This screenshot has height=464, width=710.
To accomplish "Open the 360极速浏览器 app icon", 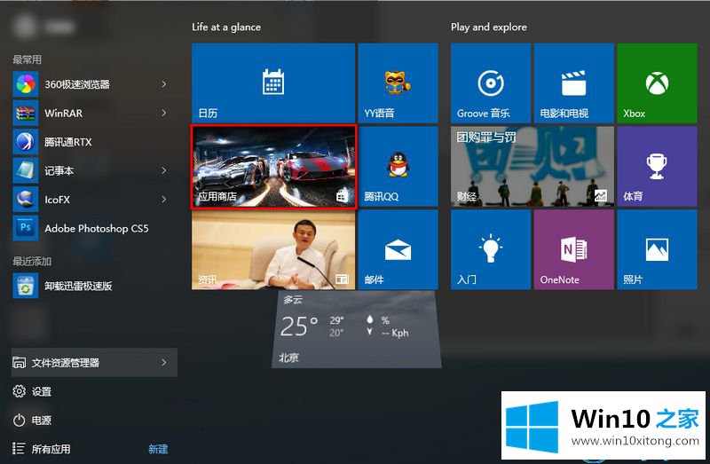I will click(x=26, y=84).
